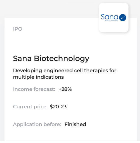Click the word 'Biotechnology' in the card heading
Viewport: 140px width, 143px height.
pos(61,59)
